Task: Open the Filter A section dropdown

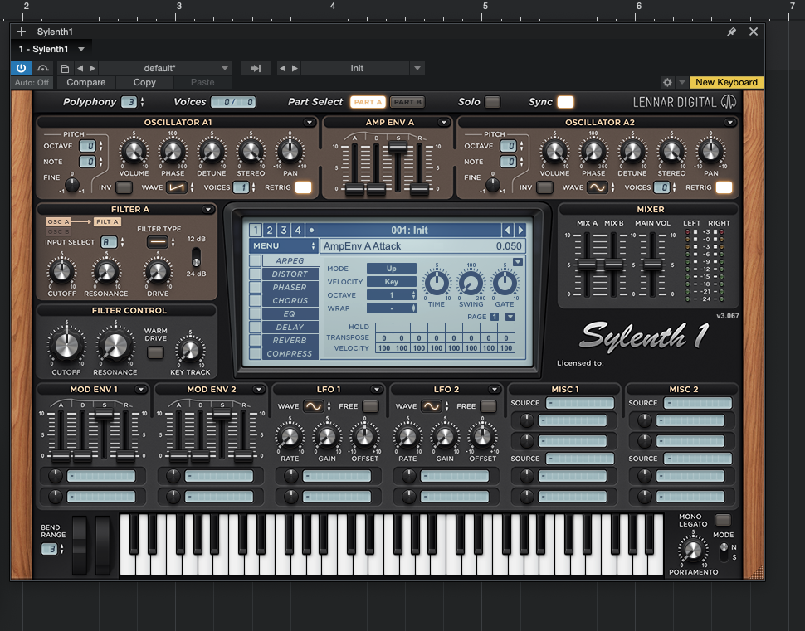Action: coord(208,209)
